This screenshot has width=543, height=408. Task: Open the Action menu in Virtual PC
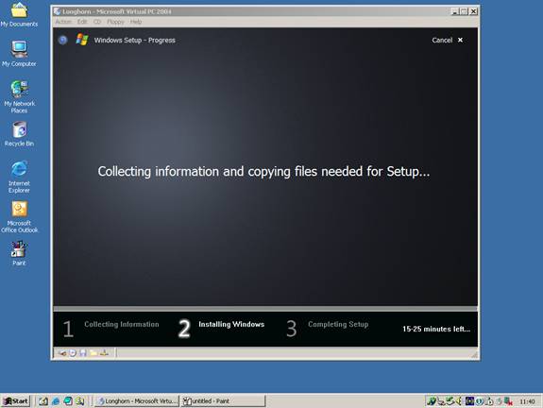pos(63,22)
